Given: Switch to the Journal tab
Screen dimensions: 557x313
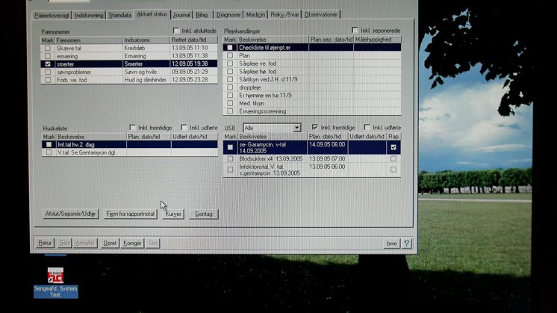Looking at the screenshot, I should [181, 14].
